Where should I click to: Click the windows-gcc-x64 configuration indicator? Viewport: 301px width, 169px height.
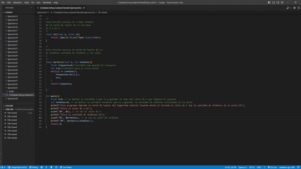(x=287, y=167)
